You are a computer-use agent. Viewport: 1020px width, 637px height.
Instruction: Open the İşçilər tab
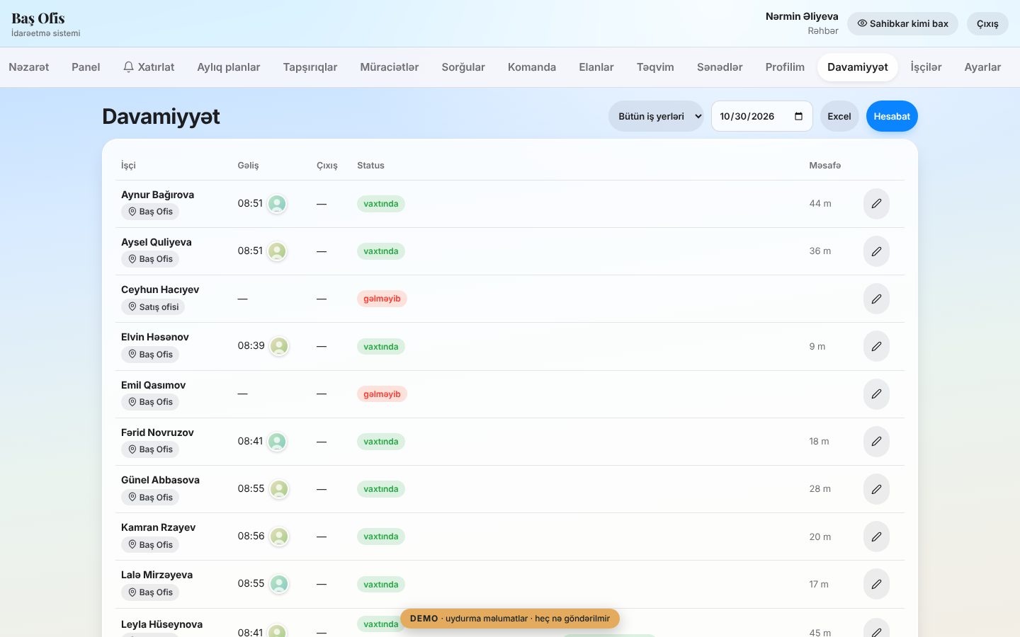coord(926,67)
